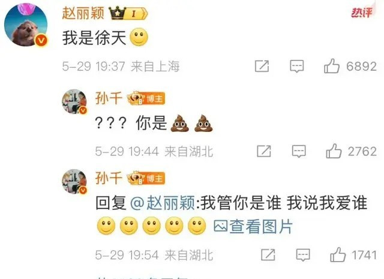The width and height of the screenshot is (384, 279).
Task: Open reply box for the 19:44 comment
Action: (299, 151)
